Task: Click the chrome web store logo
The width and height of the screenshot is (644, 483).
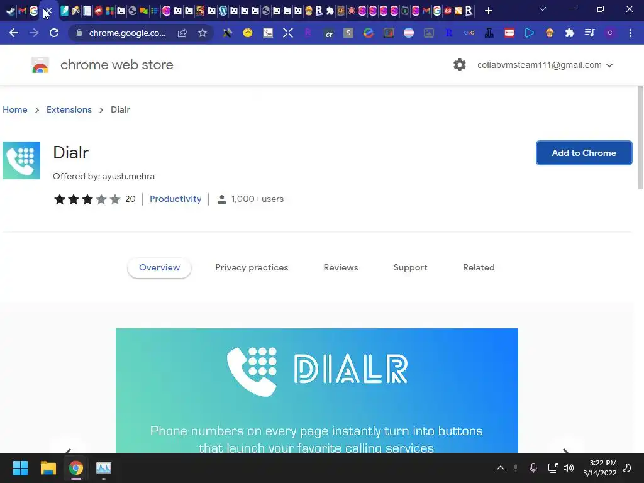Action: tap(40, 65)
